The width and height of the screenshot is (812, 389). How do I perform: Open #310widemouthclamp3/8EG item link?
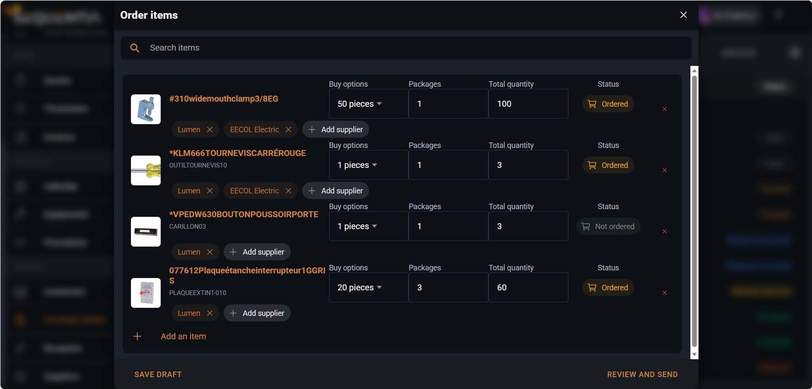tap(224, 99)
